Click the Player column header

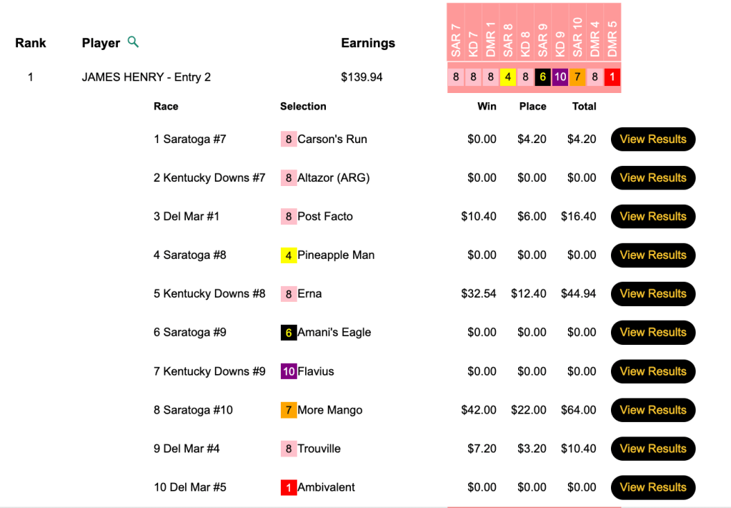101,43
